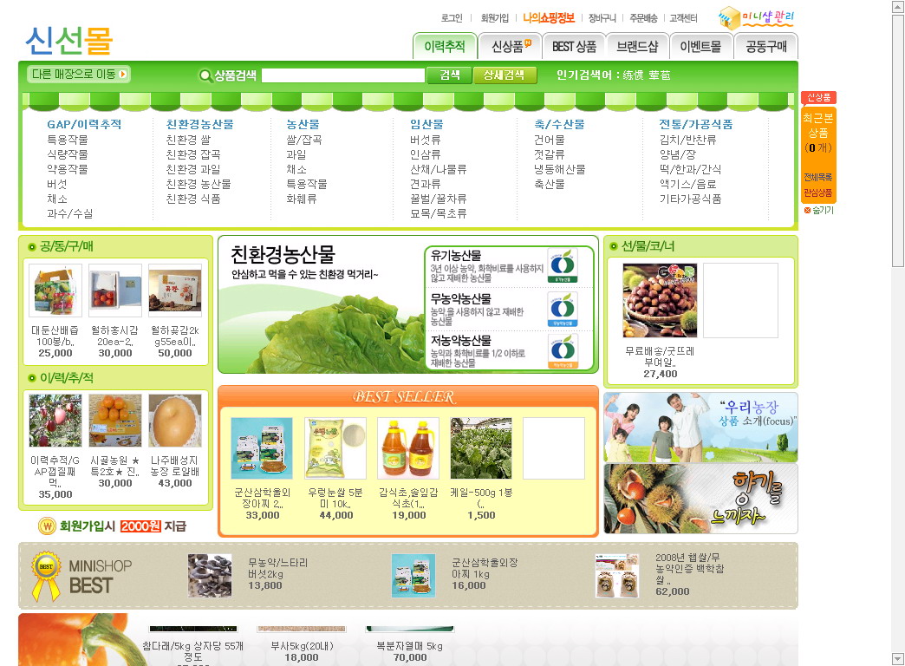Click 화훼류 under 농산물
The height and width of the screenshot is (666, 905).
pos(302,199)
